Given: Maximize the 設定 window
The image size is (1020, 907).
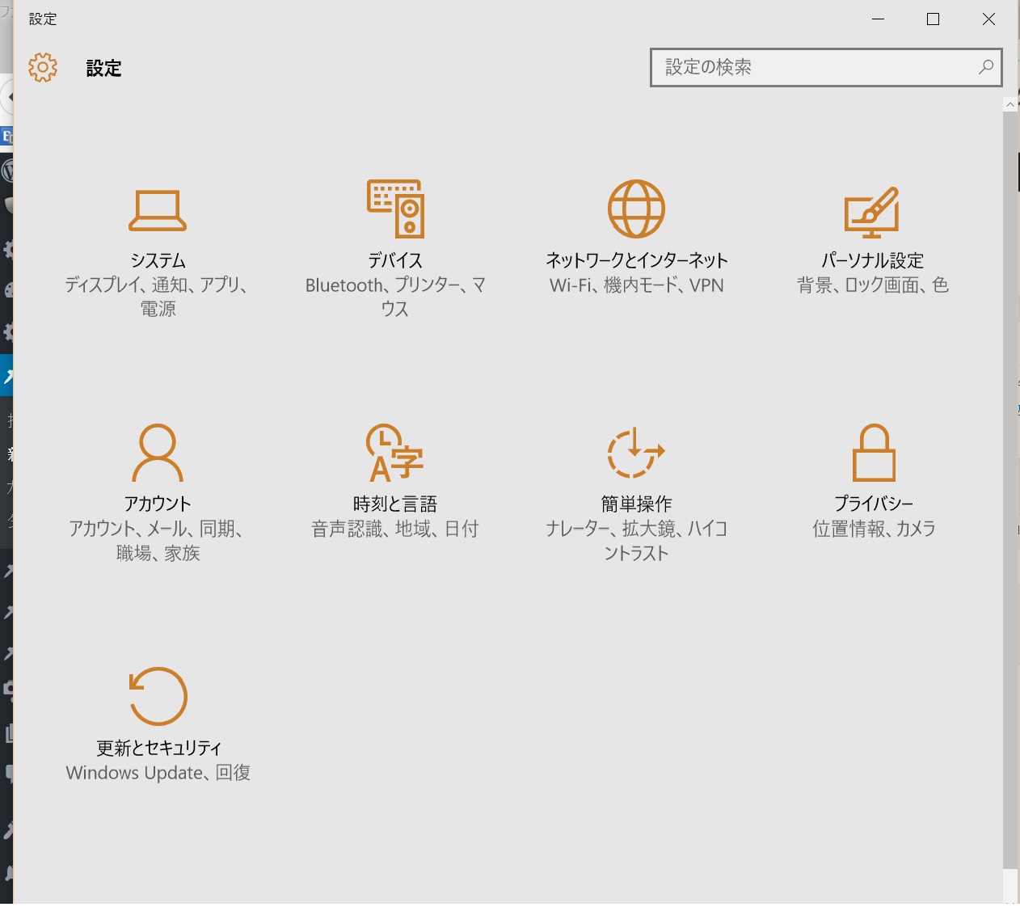Looking at the screenshot, I should click(x=934, y=19).
